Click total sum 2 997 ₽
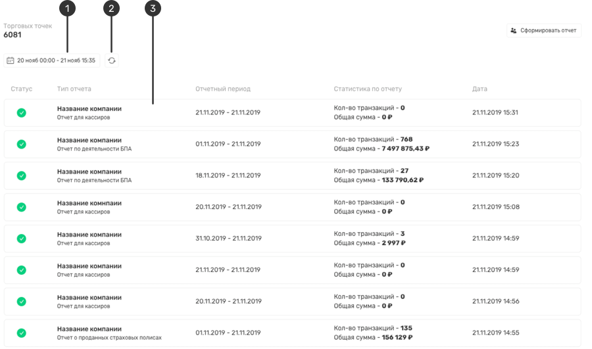Image resolution: width=592 pixels, height=349 pixels. pos(393,243)
